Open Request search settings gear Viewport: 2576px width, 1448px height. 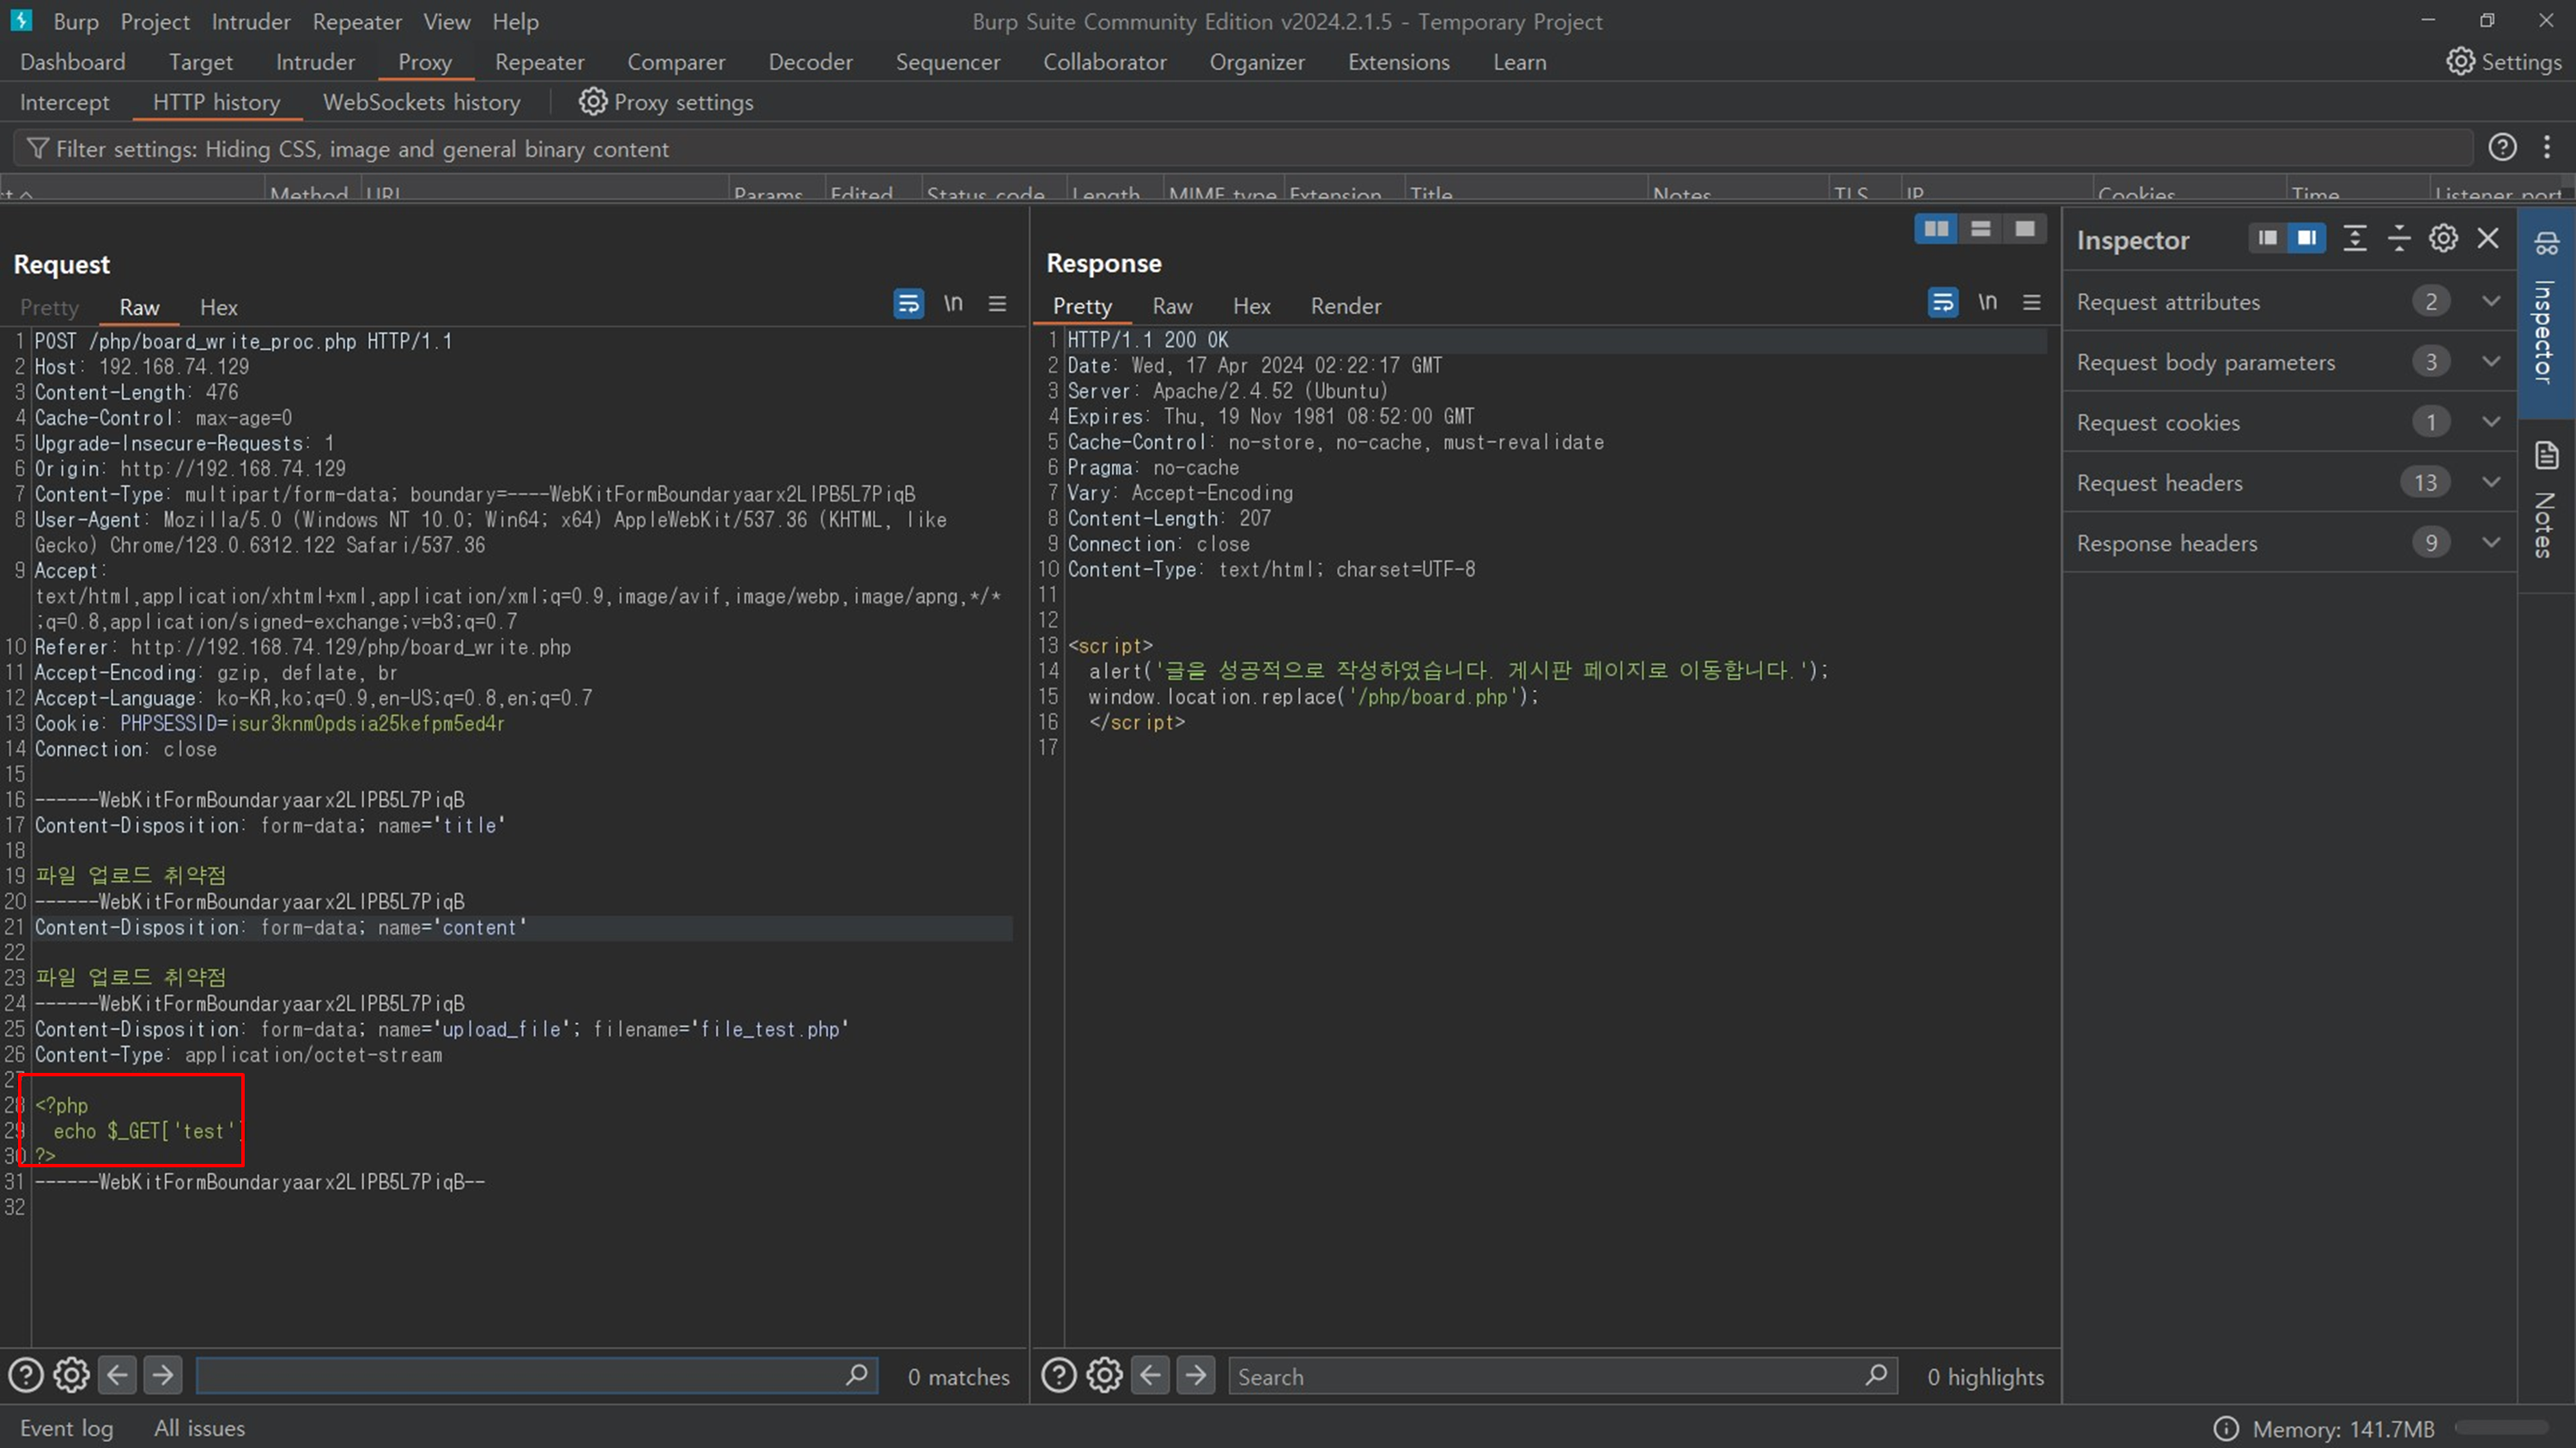71,1376
